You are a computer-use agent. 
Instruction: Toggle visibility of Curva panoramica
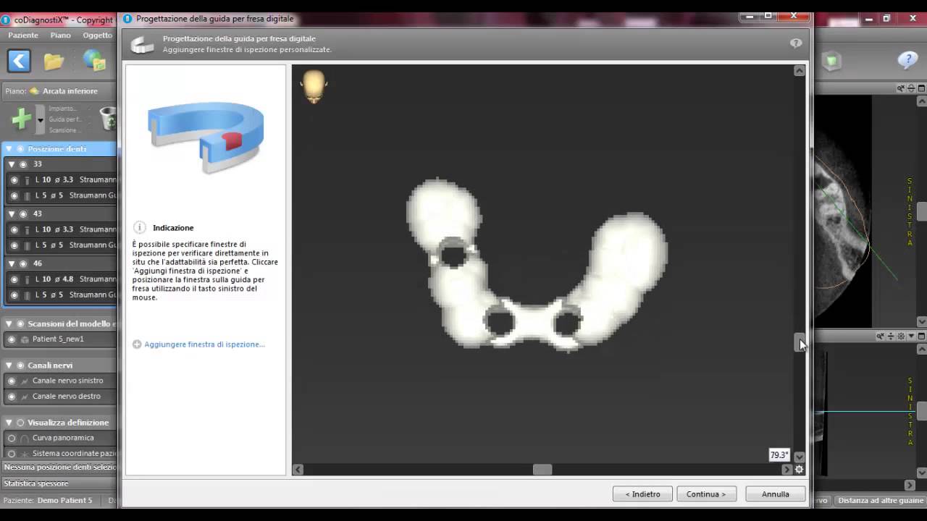pos(12,438)
